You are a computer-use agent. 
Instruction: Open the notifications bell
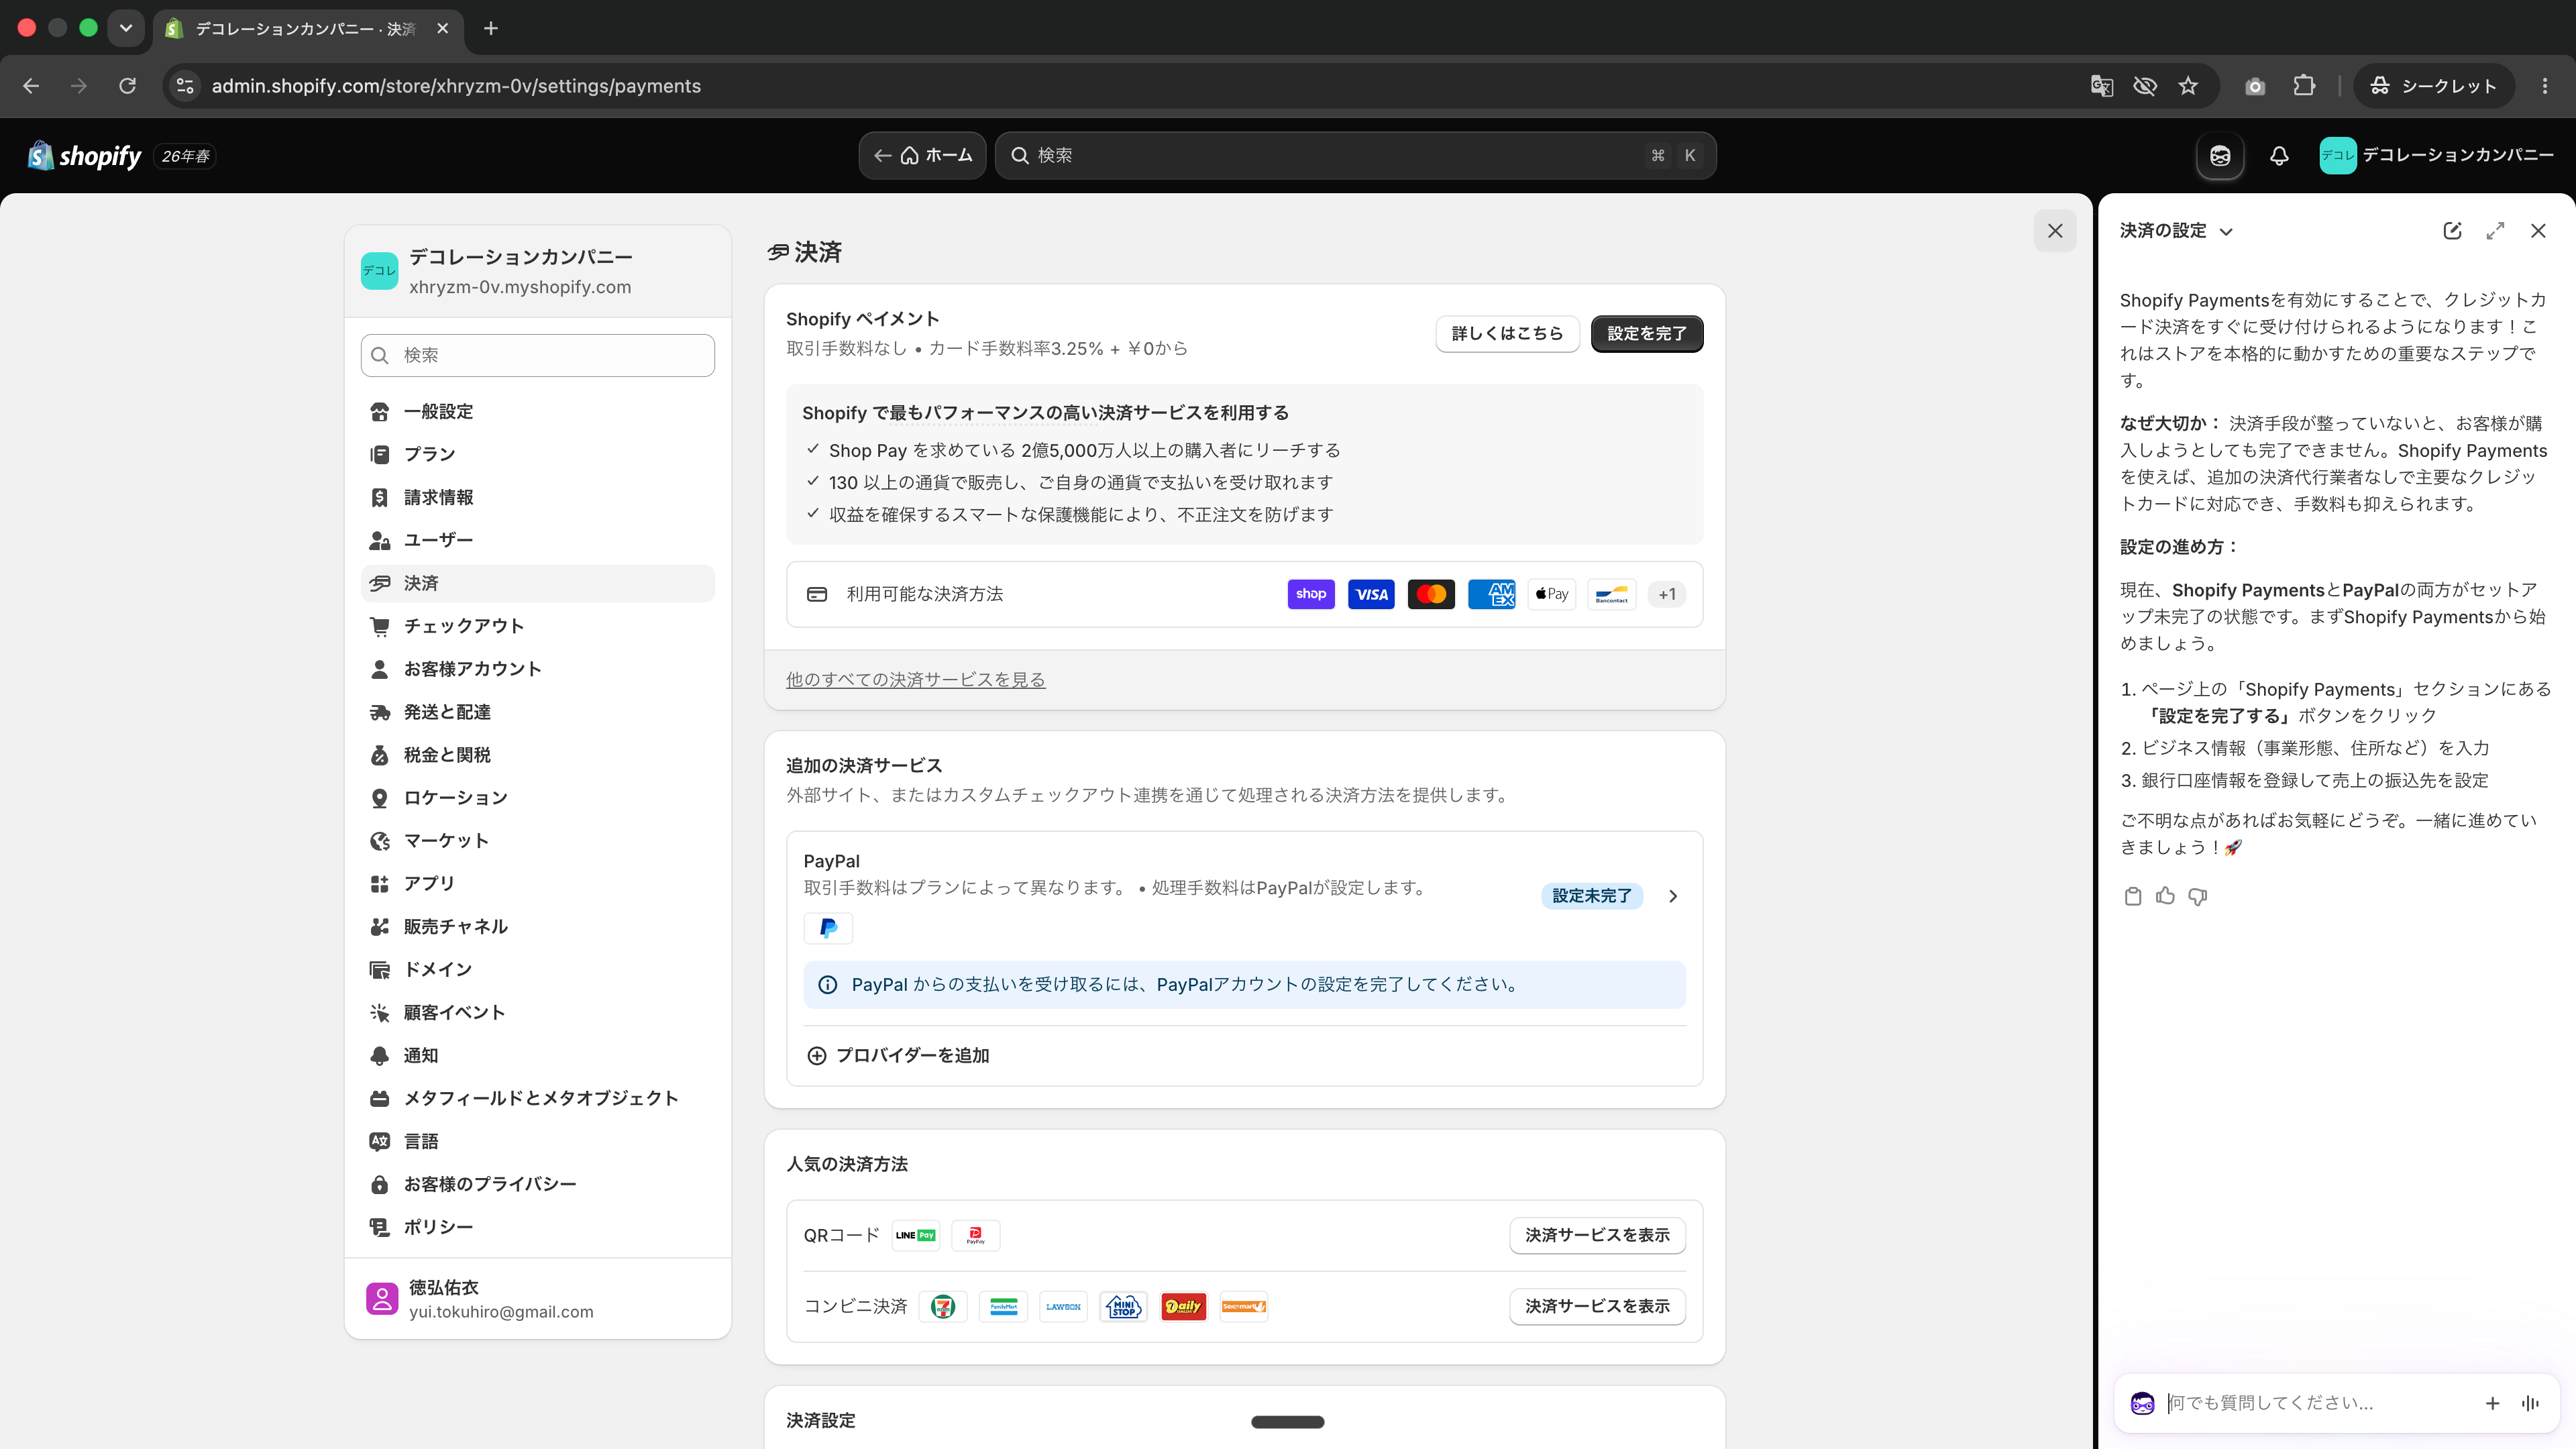(2279, 156)
